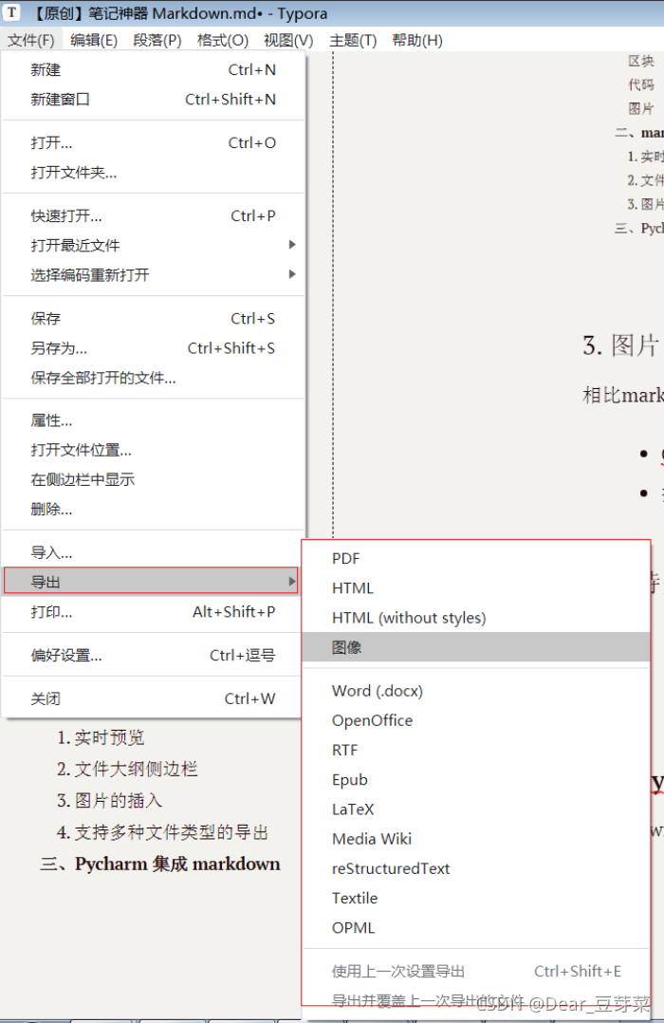Select 图像 export option
The height and width of the screenshot is (1023, 664).
pos(476,646)
